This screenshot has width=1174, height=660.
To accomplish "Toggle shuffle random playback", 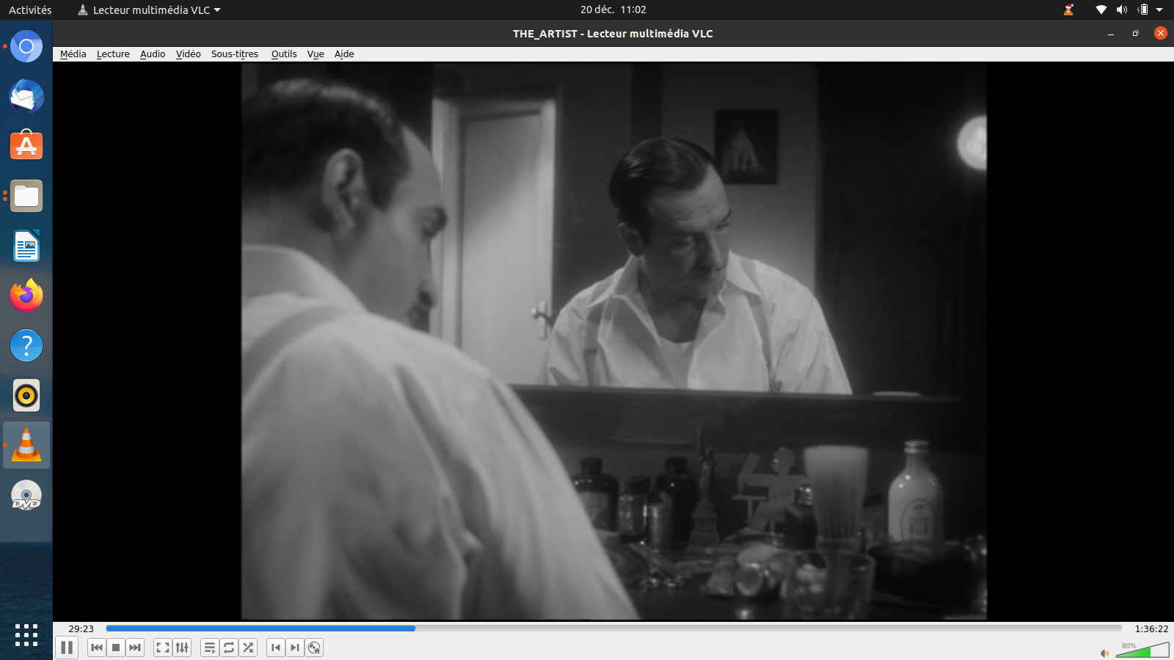I will point(248,648).
